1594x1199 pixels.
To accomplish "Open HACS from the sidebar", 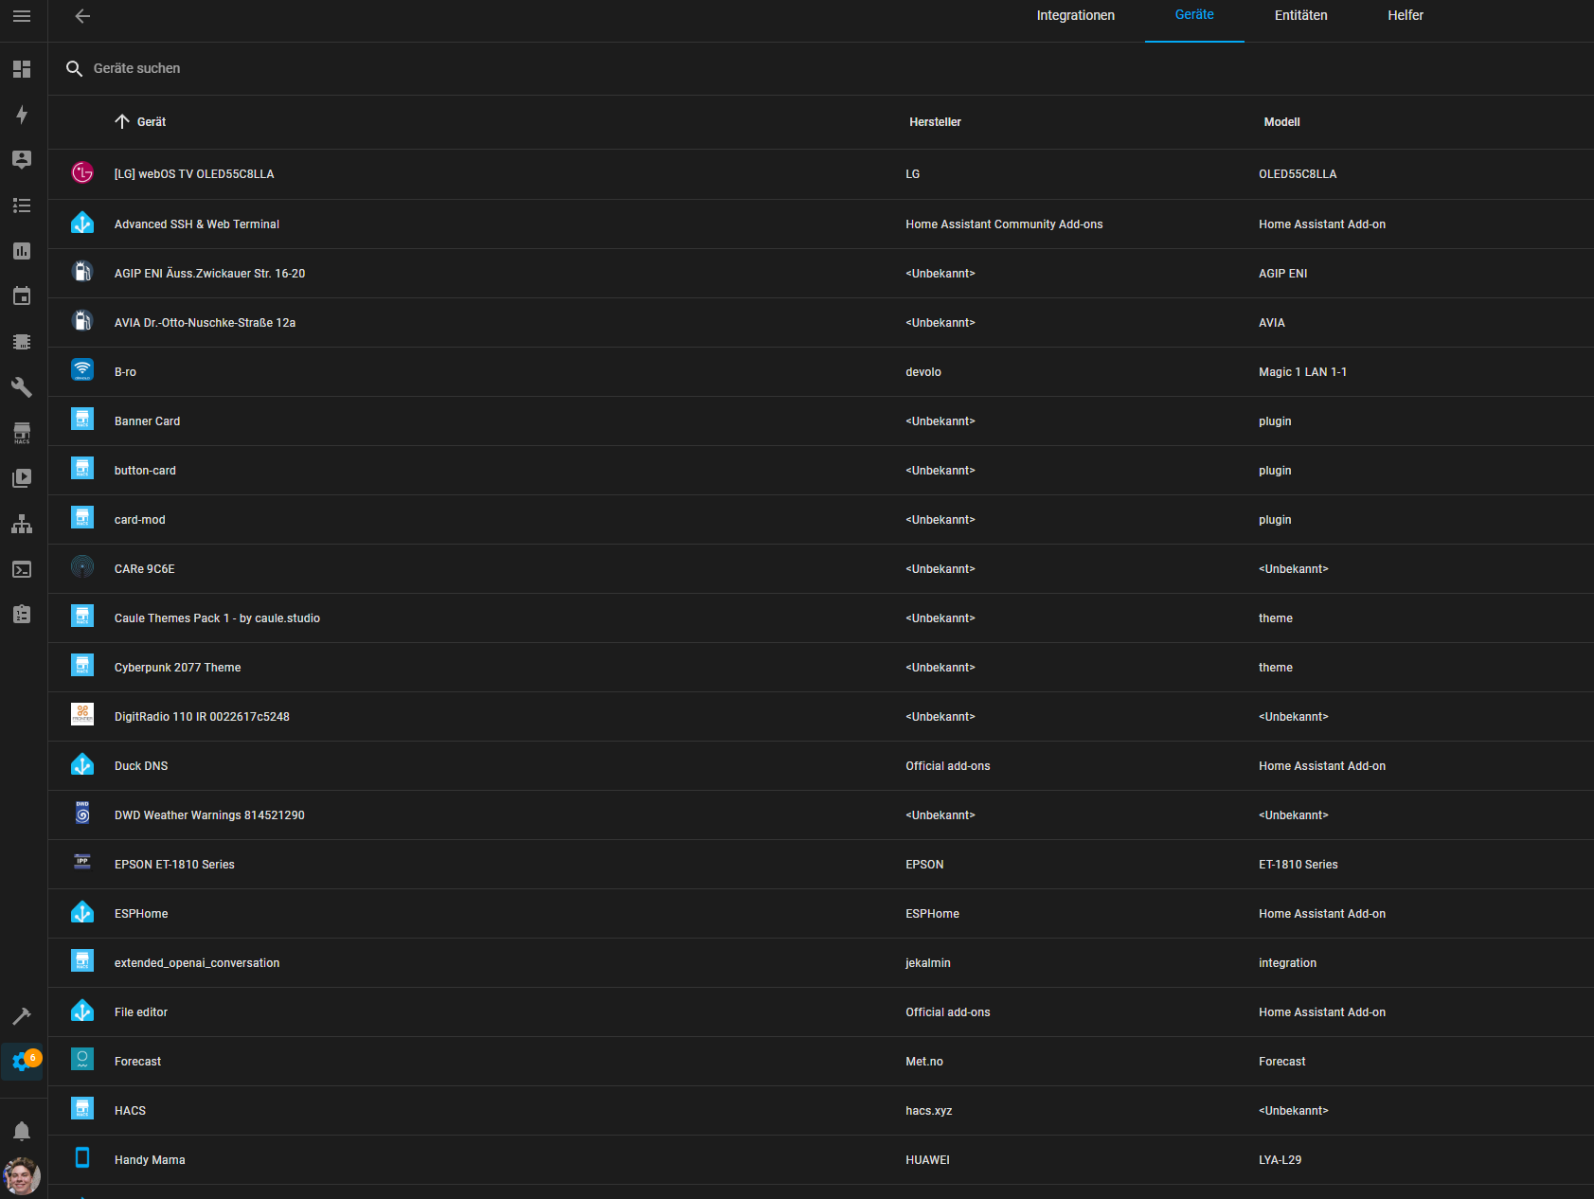I will (22, 433).
